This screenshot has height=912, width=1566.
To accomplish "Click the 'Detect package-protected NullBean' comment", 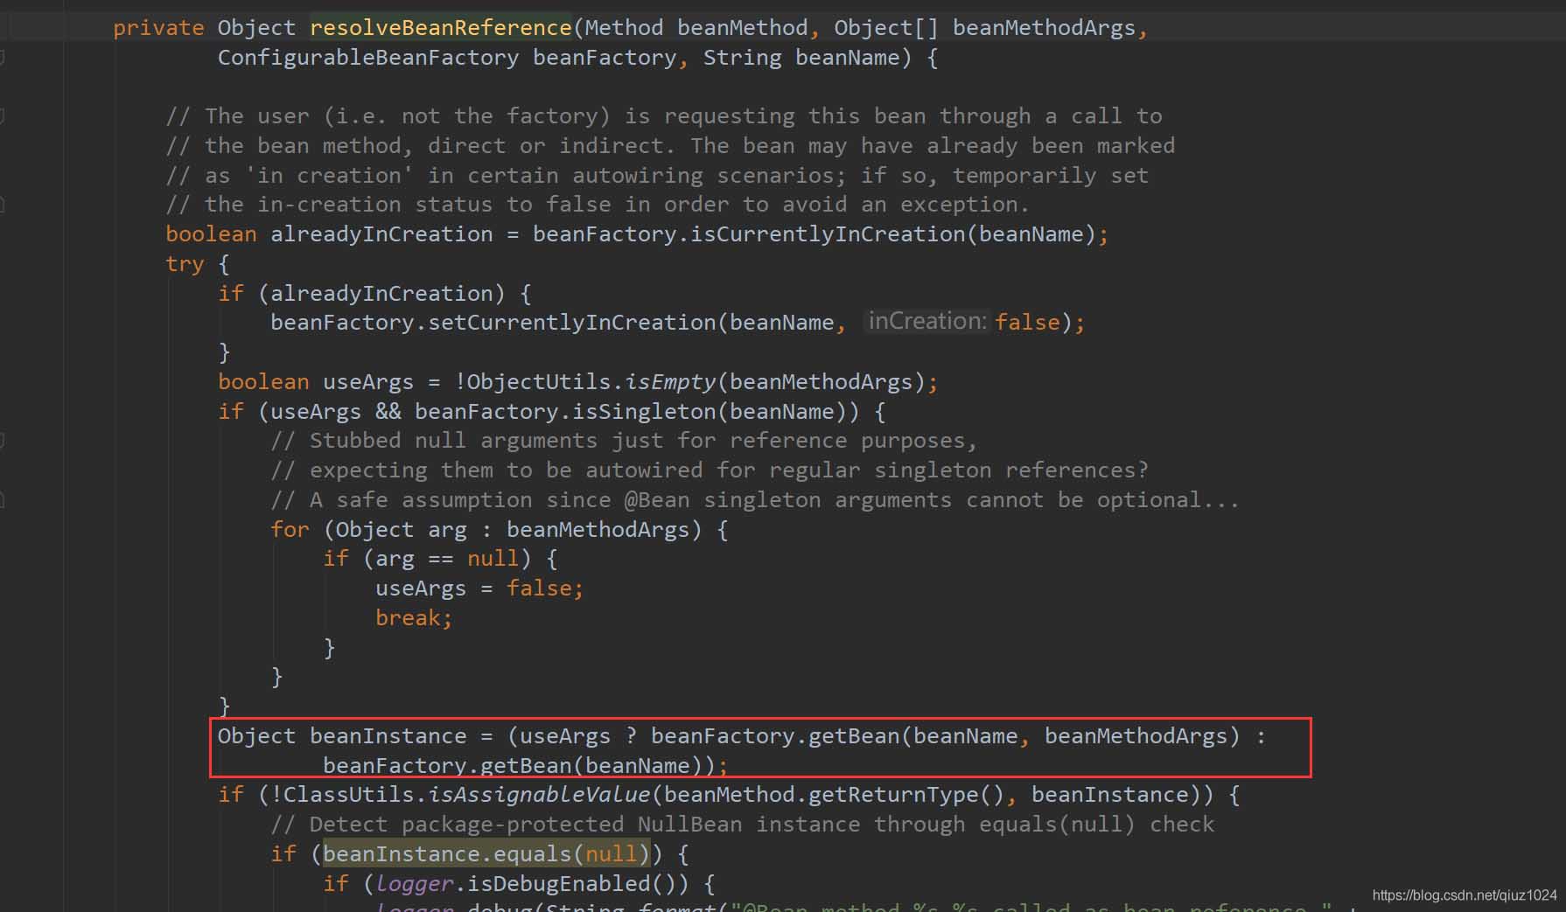I will pyautogui.click(x=742, y=825).
